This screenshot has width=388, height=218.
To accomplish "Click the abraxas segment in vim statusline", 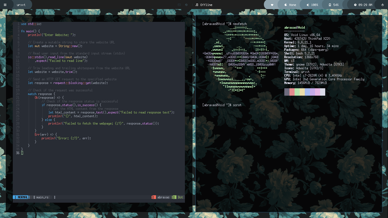I will tap(163, 197).
